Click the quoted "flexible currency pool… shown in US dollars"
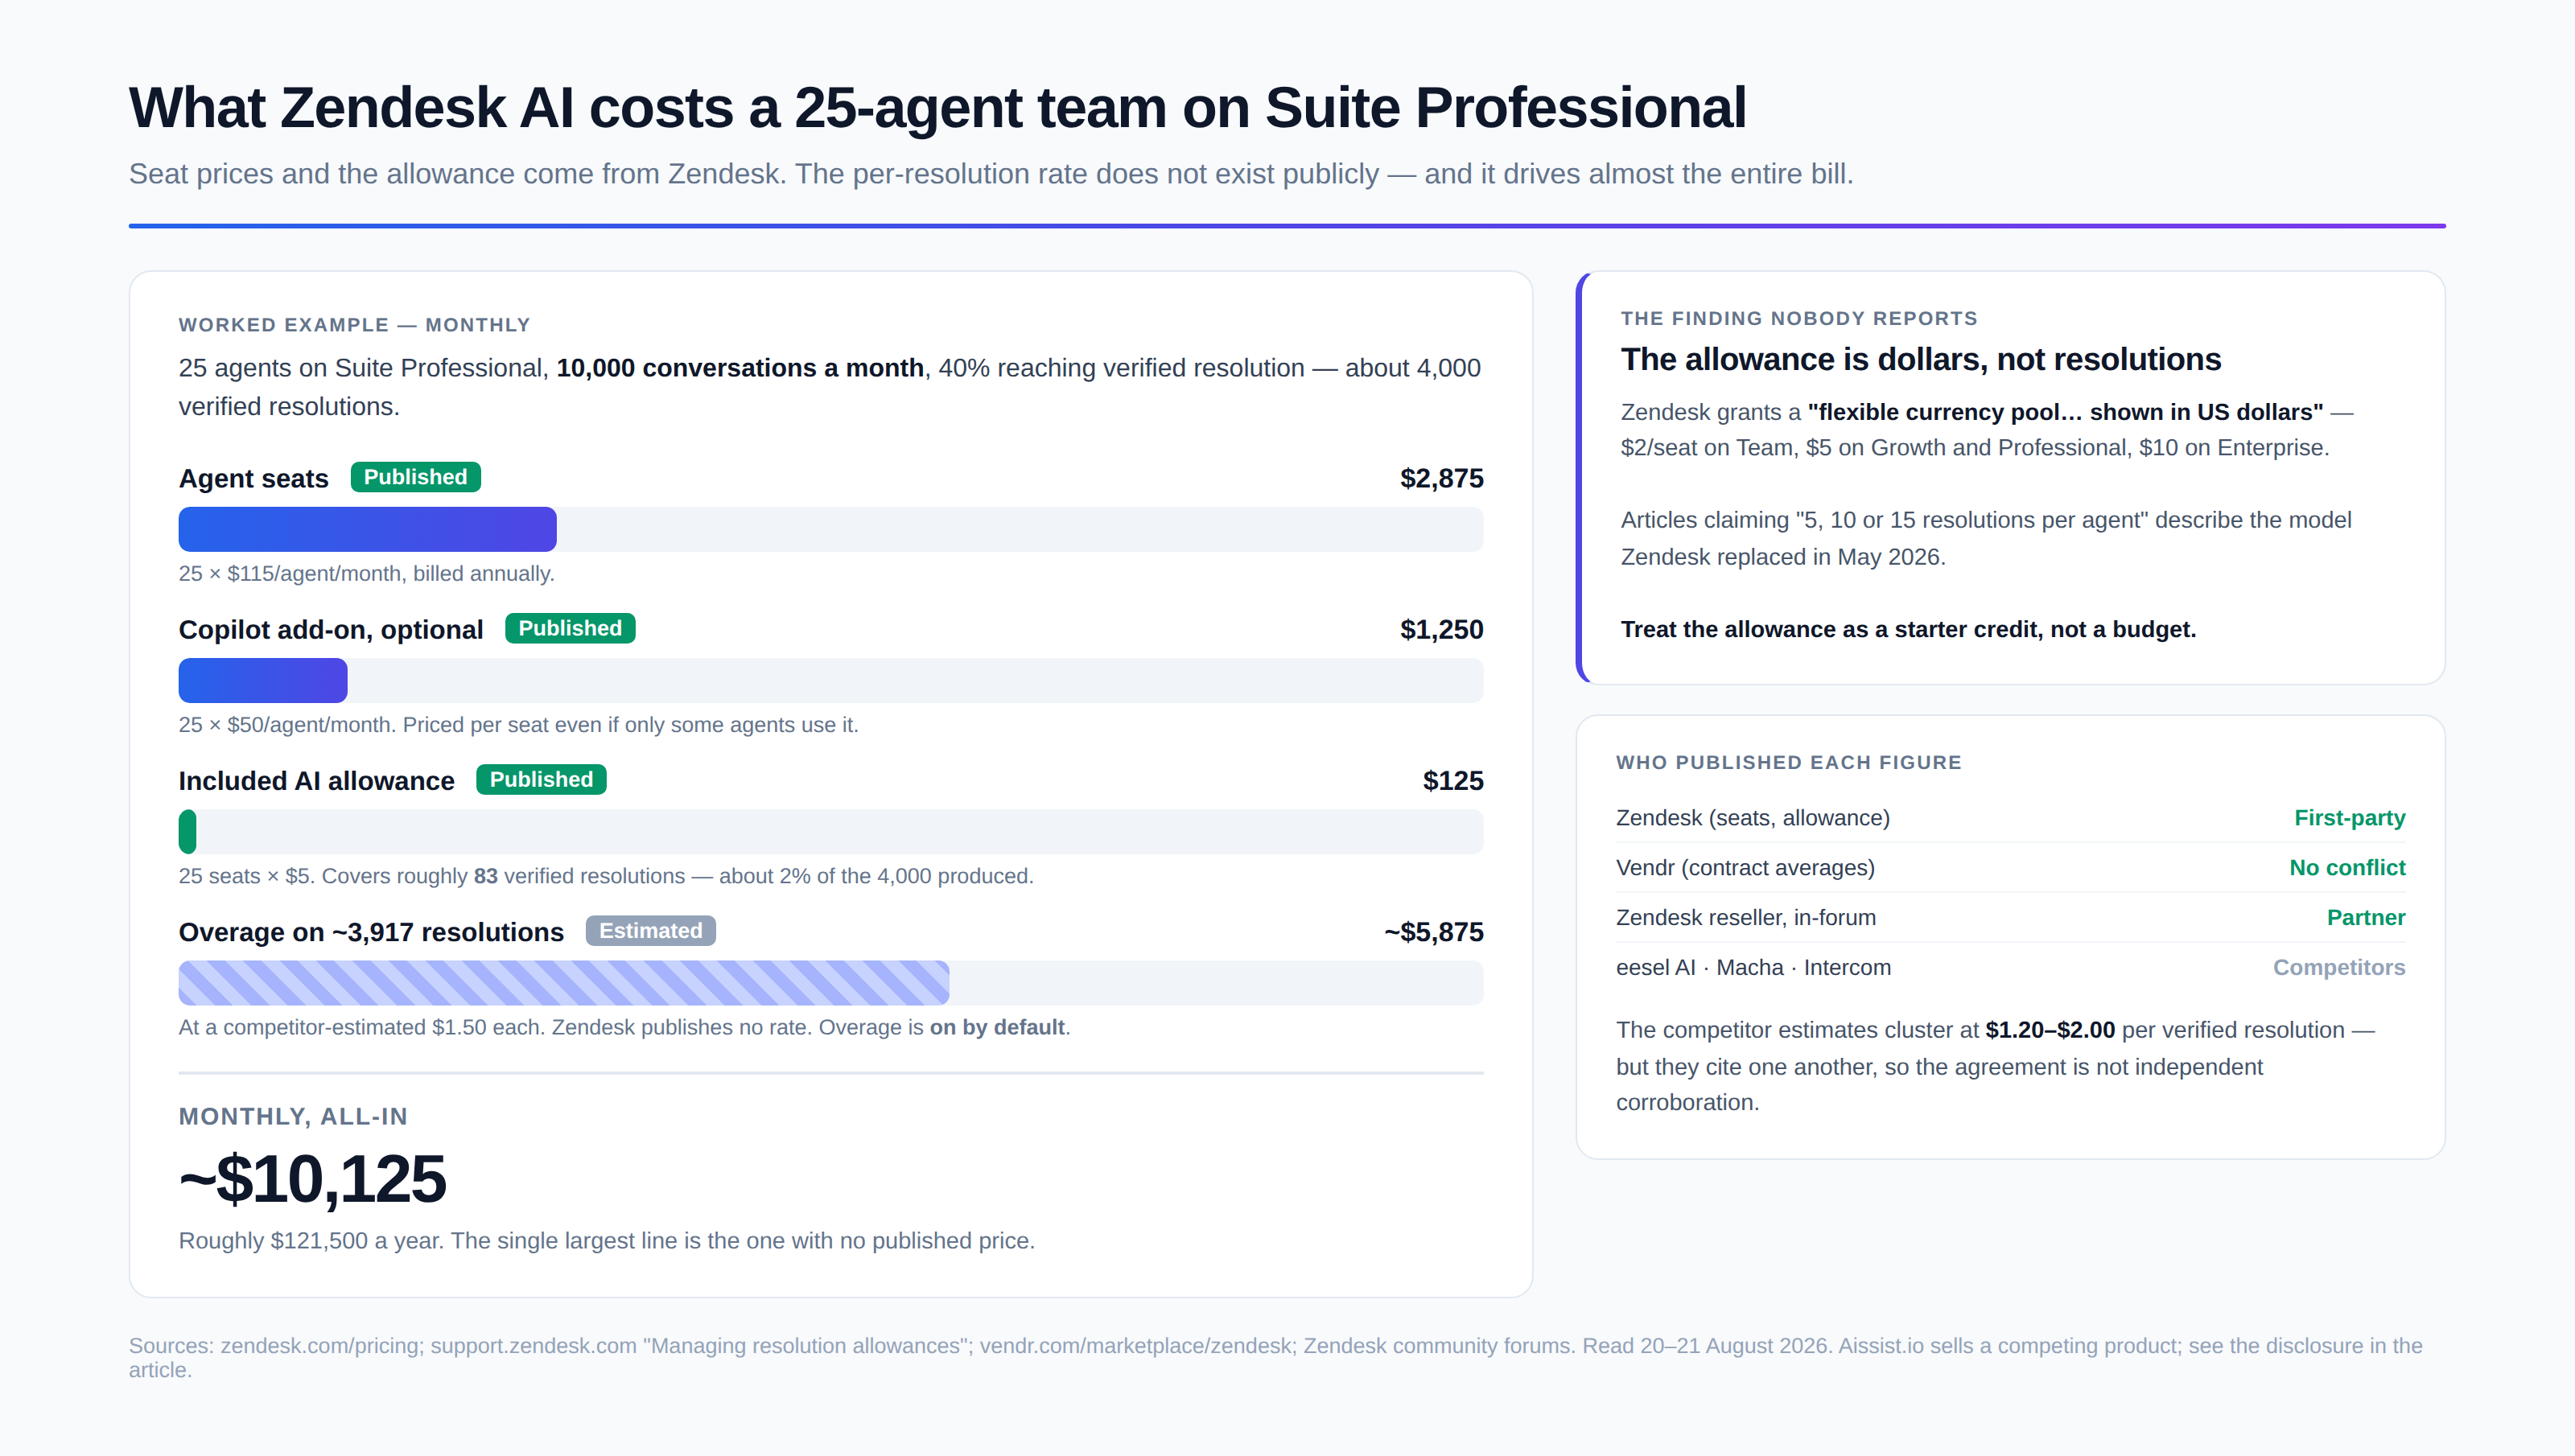 coord(2065,412)
